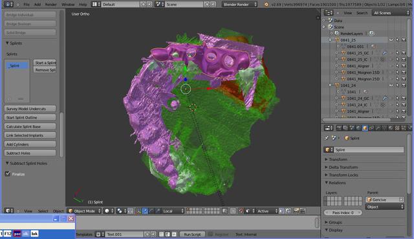Click the wrench modifier icon beside 0841_25_GC
Screen dimensions: 414x239
pos(385,53)
